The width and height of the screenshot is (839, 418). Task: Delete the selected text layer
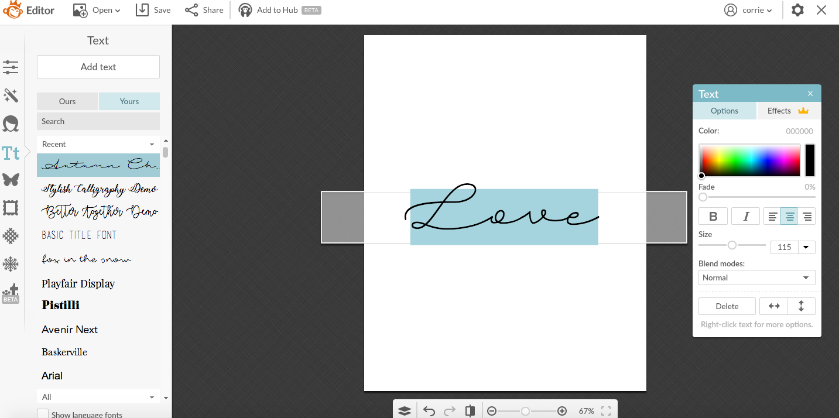(x=727, y=306)
